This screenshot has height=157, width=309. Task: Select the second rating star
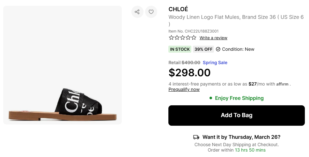pos(177,38)
